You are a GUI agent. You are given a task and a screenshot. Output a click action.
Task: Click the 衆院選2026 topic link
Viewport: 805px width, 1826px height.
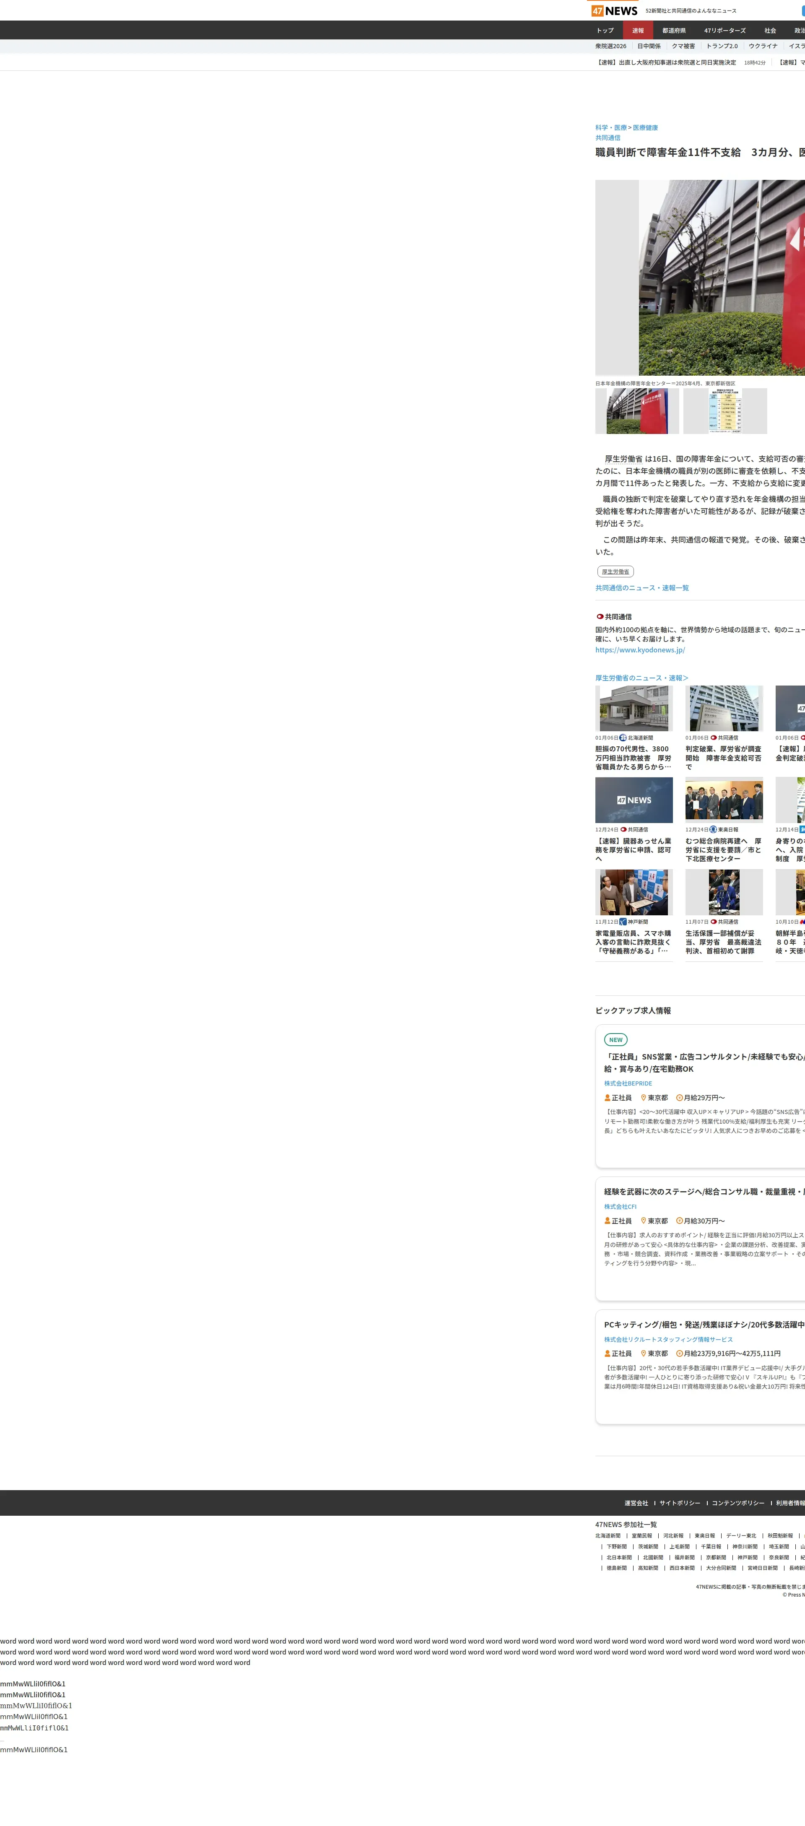610,46
